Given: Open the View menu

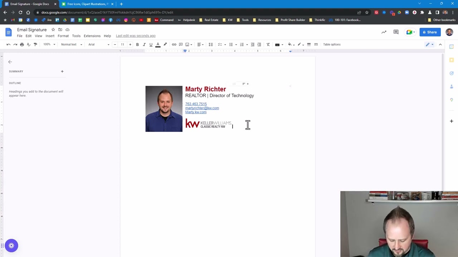Looking at the screenshot, I should click(38, 36).
